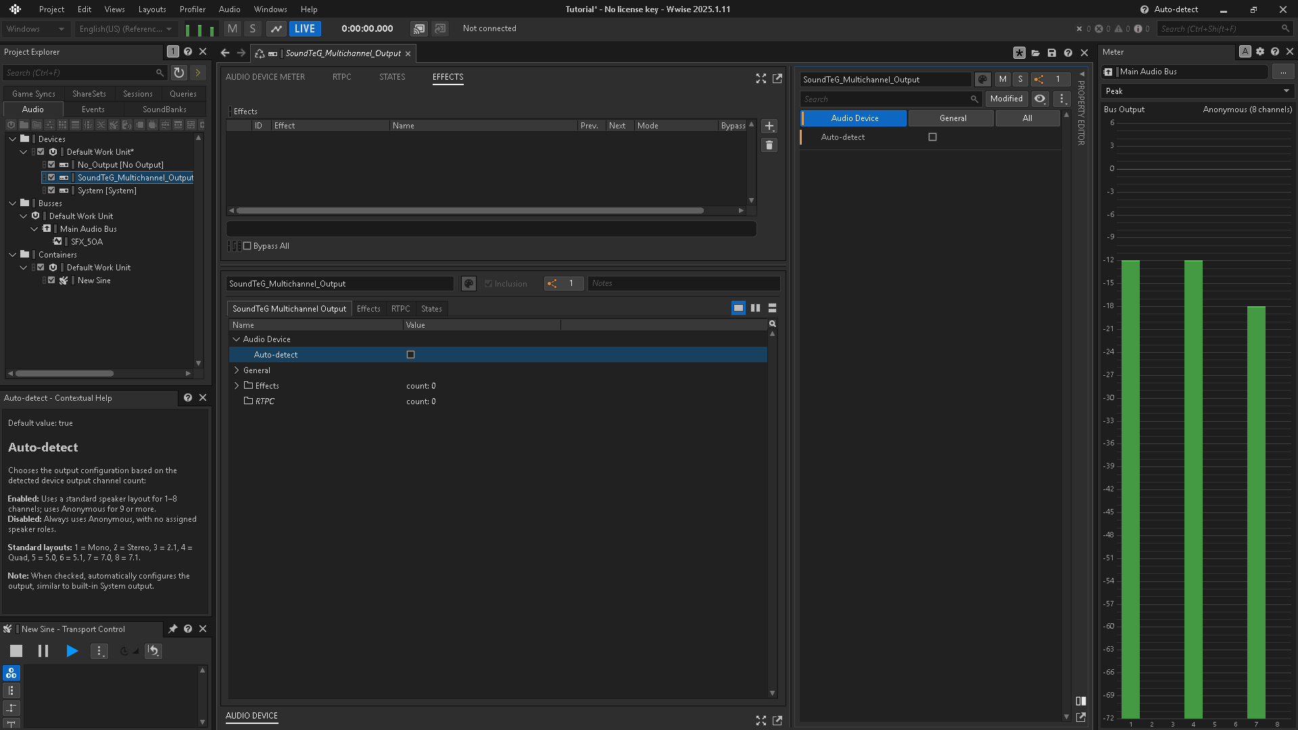Viewport: 1298px width, 730px height.
Task: Go back to previous object
Action: click(225, 53)
